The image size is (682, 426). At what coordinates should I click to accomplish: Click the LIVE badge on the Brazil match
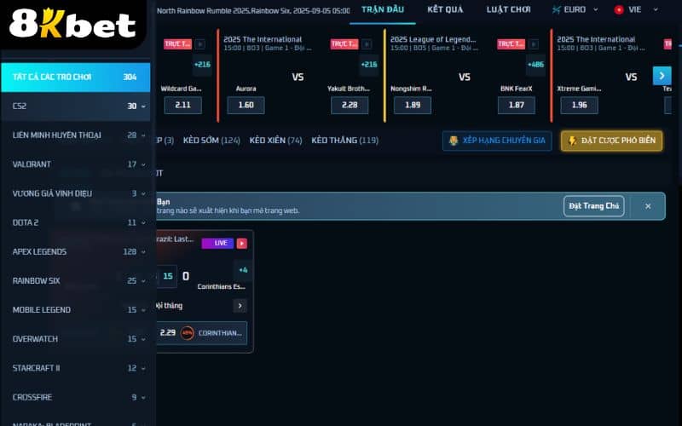tap(217, 243)
